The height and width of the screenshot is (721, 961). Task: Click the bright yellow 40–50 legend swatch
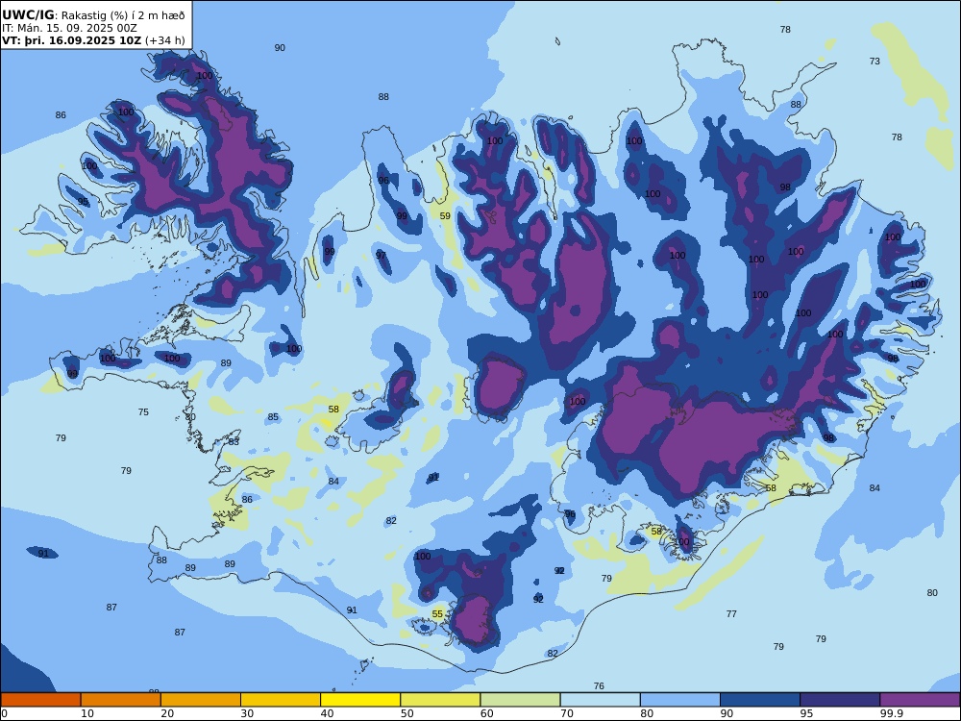pyautogui.click(x=360, y=700)
